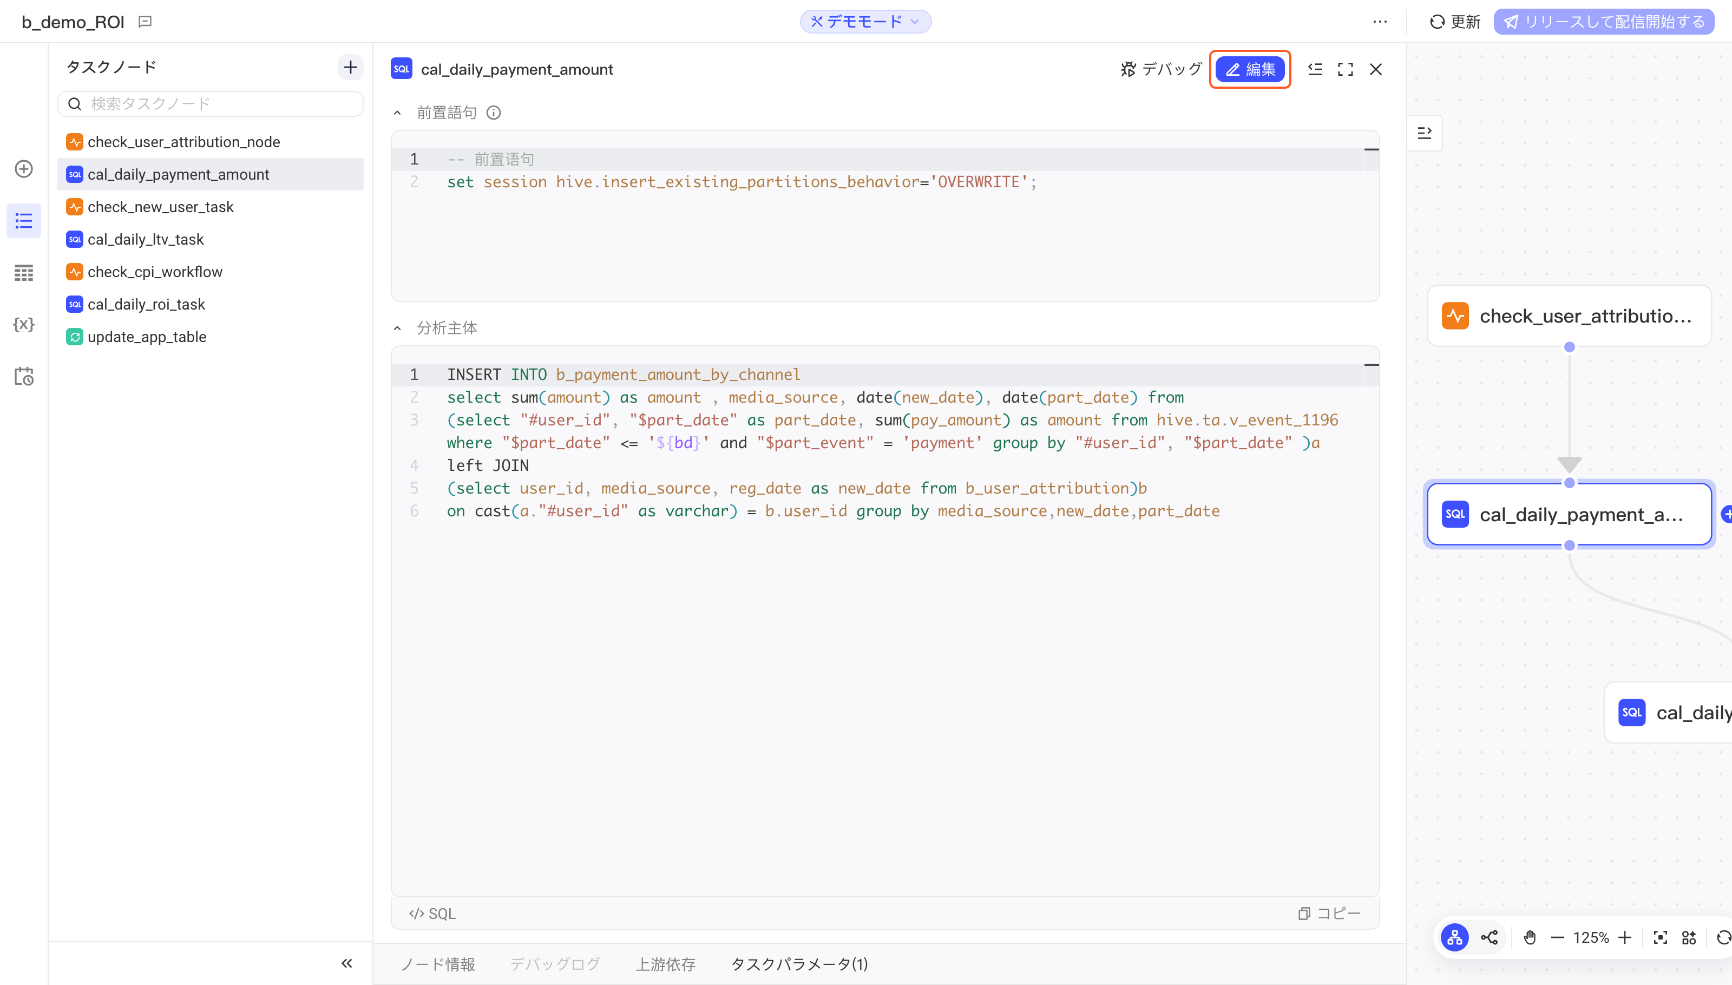Collapse the 分析主体 section
Image resolution: width=1732 pixels, height=985 pixels.
pyautogui.click(x=397, y=328)
